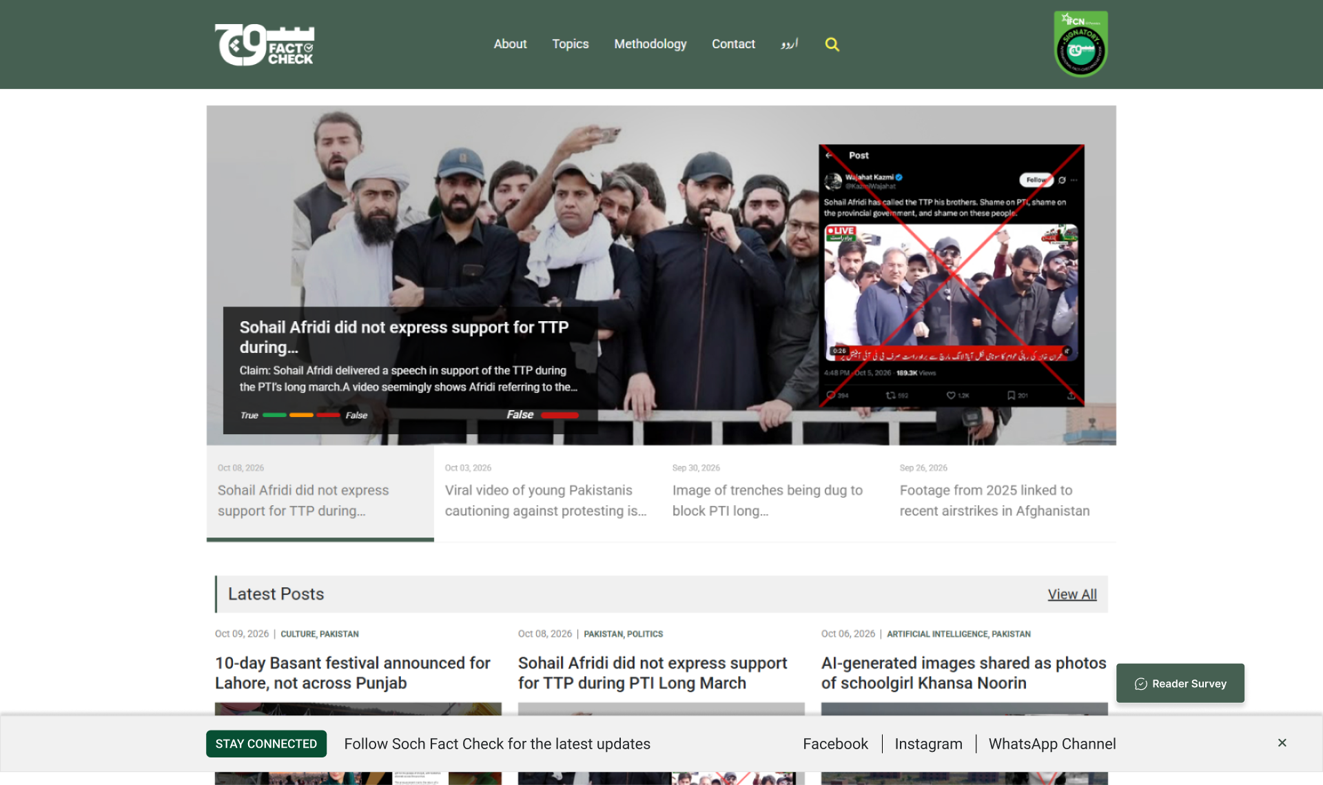Open the 10-day Basant festival article
The height and width of the screenshot is (785, 1323).
(x=353, y=673)
